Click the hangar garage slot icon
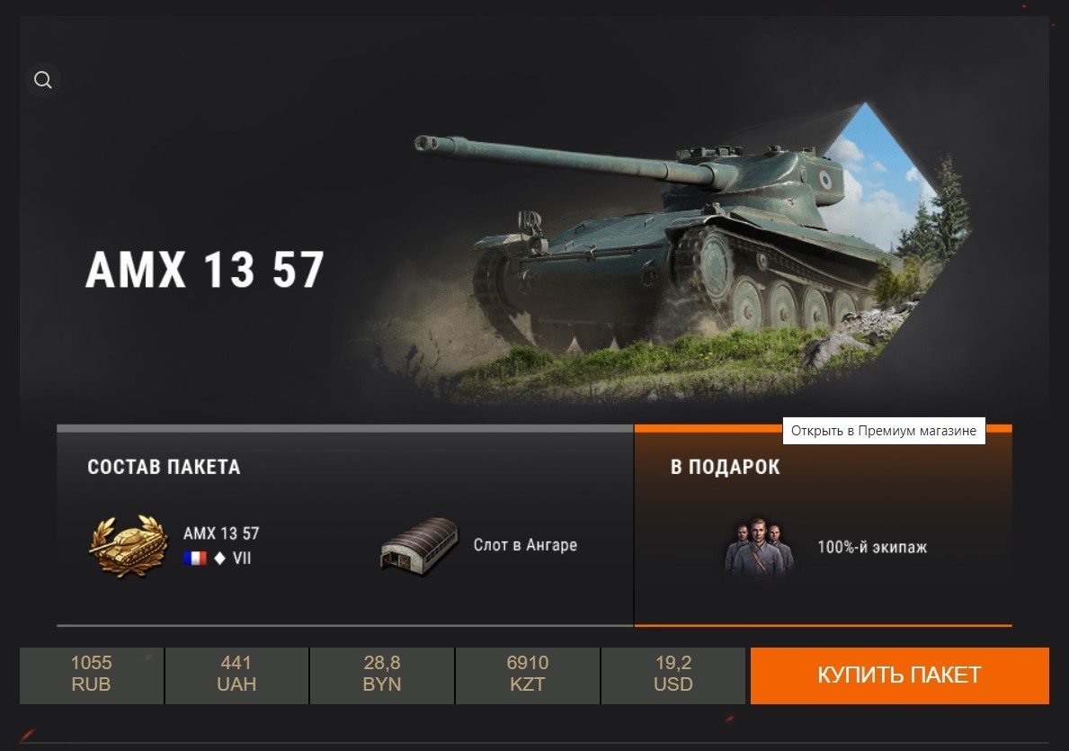The width and height of the screenshot is (1069, 751). click(x=419, y=546)
